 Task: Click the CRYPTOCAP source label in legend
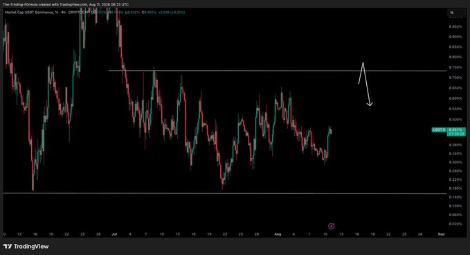(x=79, y=12)
